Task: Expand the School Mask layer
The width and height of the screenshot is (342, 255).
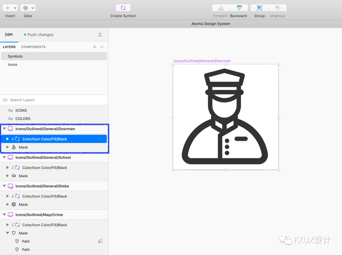Action: tap(7, 176)
